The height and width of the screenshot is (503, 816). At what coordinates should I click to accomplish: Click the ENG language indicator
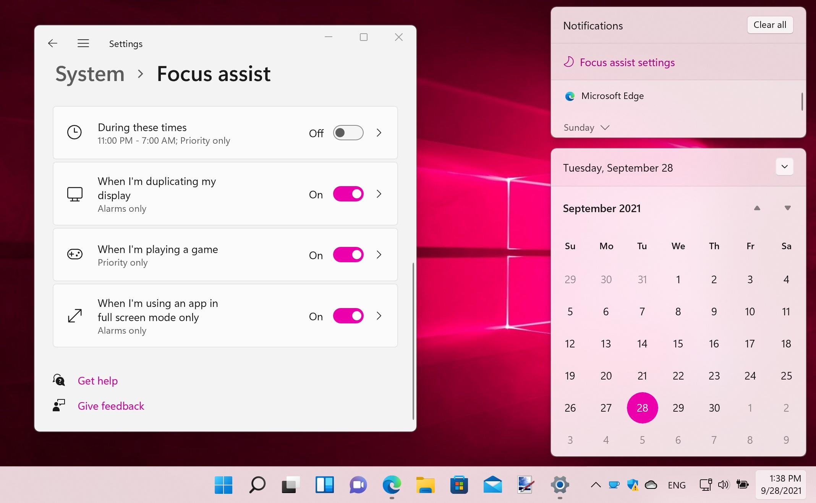[x=677, y=485]
